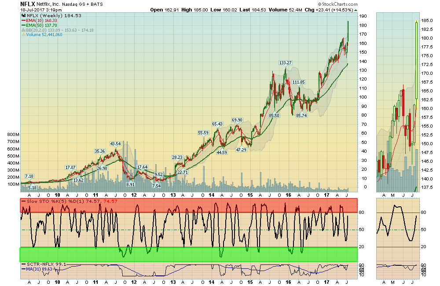
Task: Click the volume bars icon in the legend
Action: click(x=24, y=35)
